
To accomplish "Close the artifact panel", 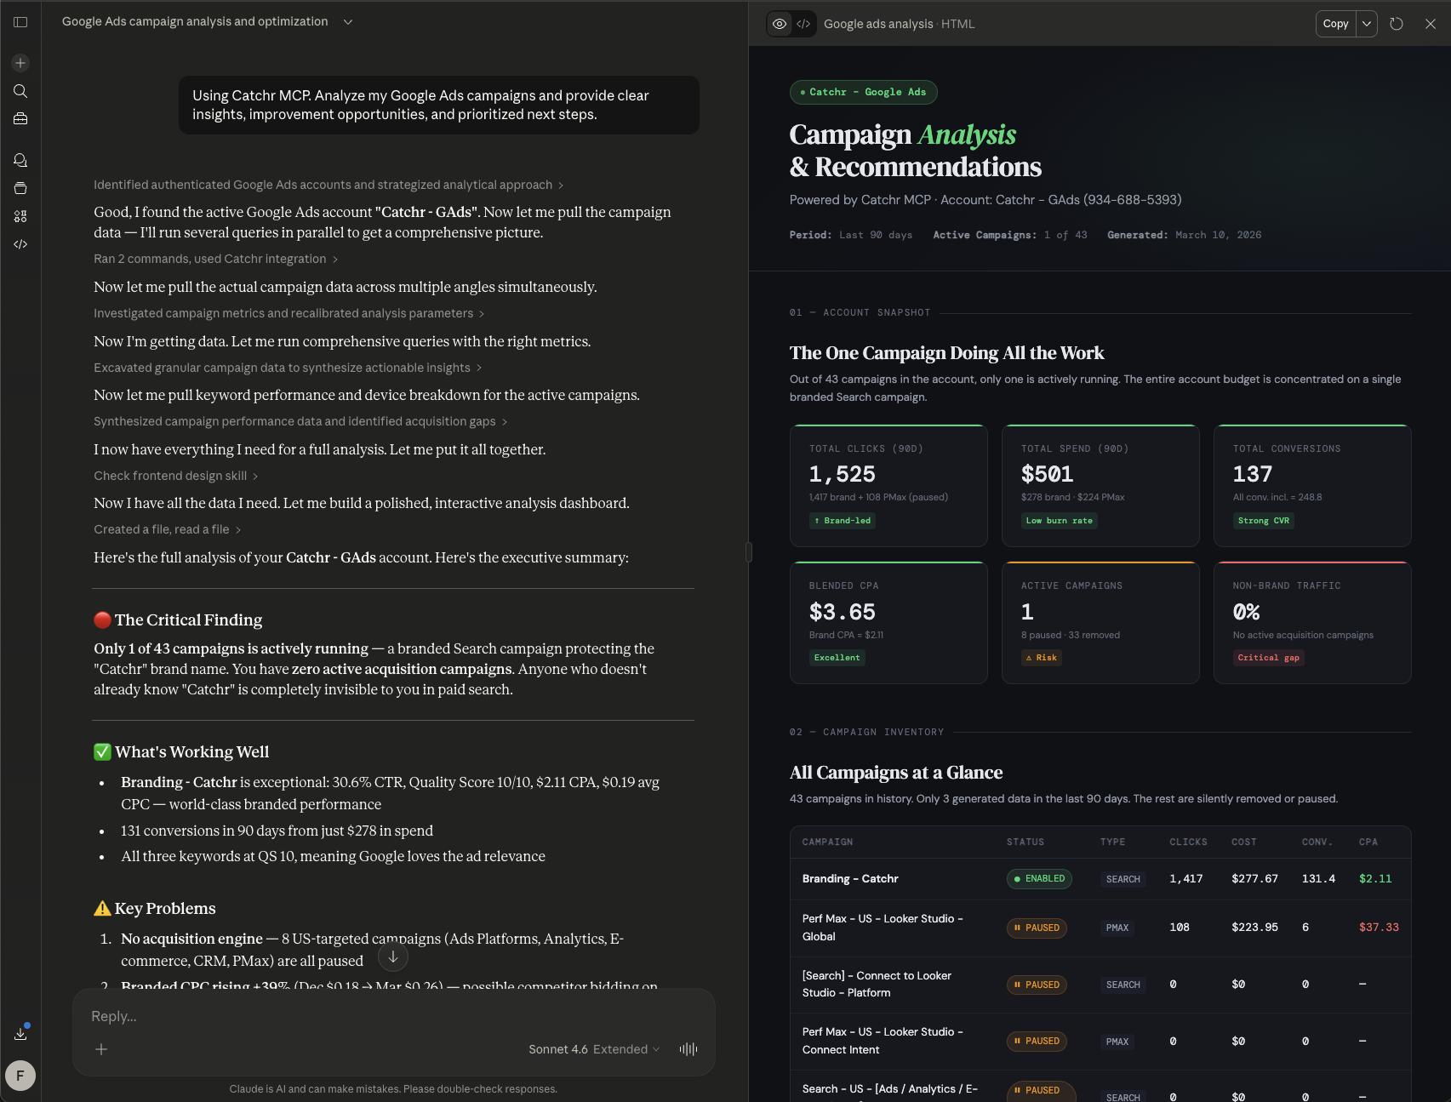I will tap(1431, 24).
